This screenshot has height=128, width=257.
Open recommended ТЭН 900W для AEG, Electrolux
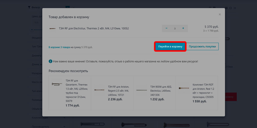(161, 91)
